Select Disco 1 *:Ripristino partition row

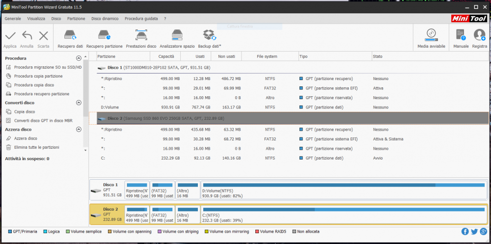pos(293,79)
